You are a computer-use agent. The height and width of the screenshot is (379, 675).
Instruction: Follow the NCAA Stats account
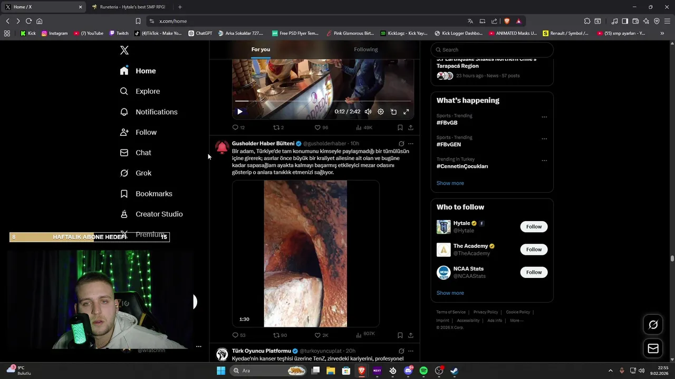[534, 272]
